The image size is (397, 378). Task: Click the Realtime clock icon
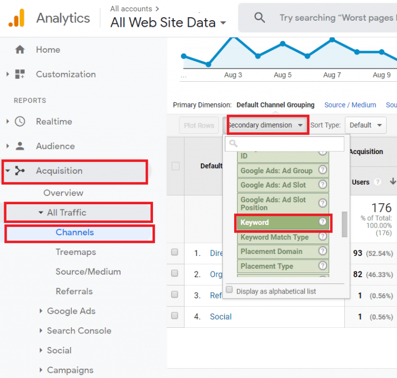pos(20,122)
